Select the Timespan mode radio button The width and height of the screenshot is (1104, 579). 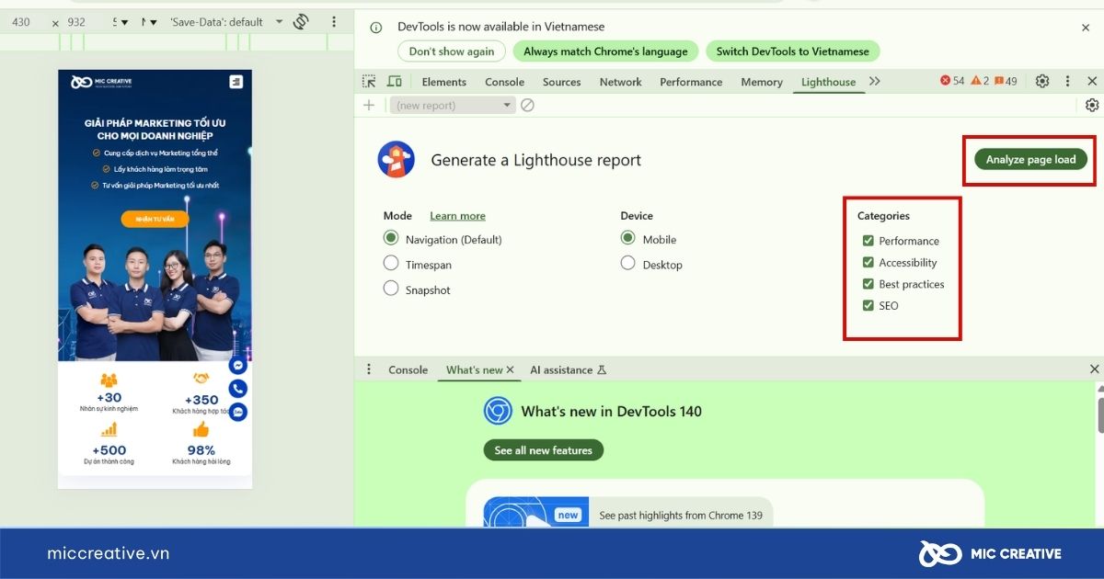pos(391,264)
